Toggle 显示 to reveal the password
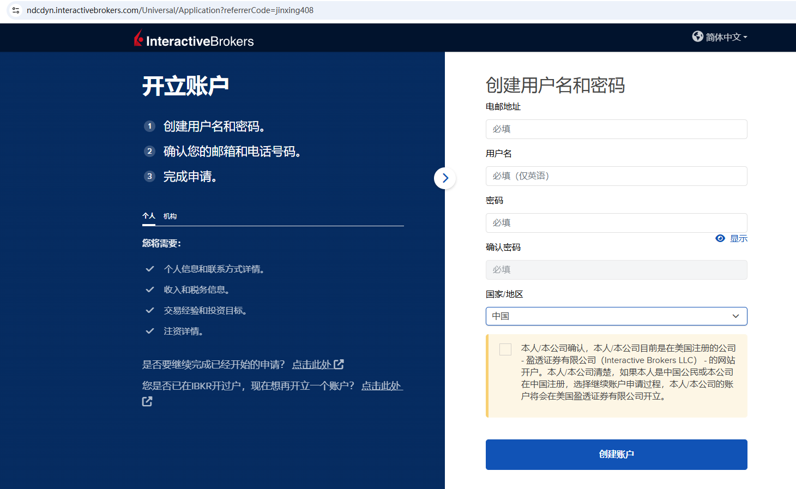Image resolution: width=796 pixels, height=489 pixels. point(739,238)
